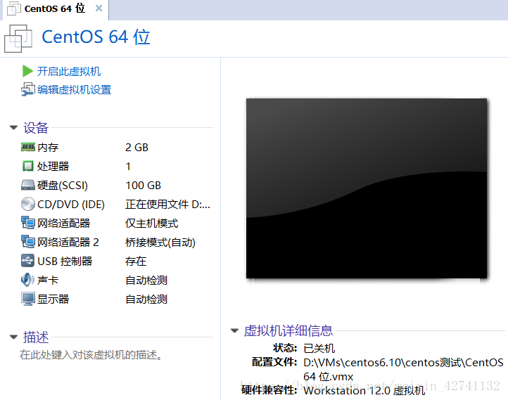Click the first network adapter (网络适配器) icon
This screenshot has height=400, width=508.
[28, 223]
